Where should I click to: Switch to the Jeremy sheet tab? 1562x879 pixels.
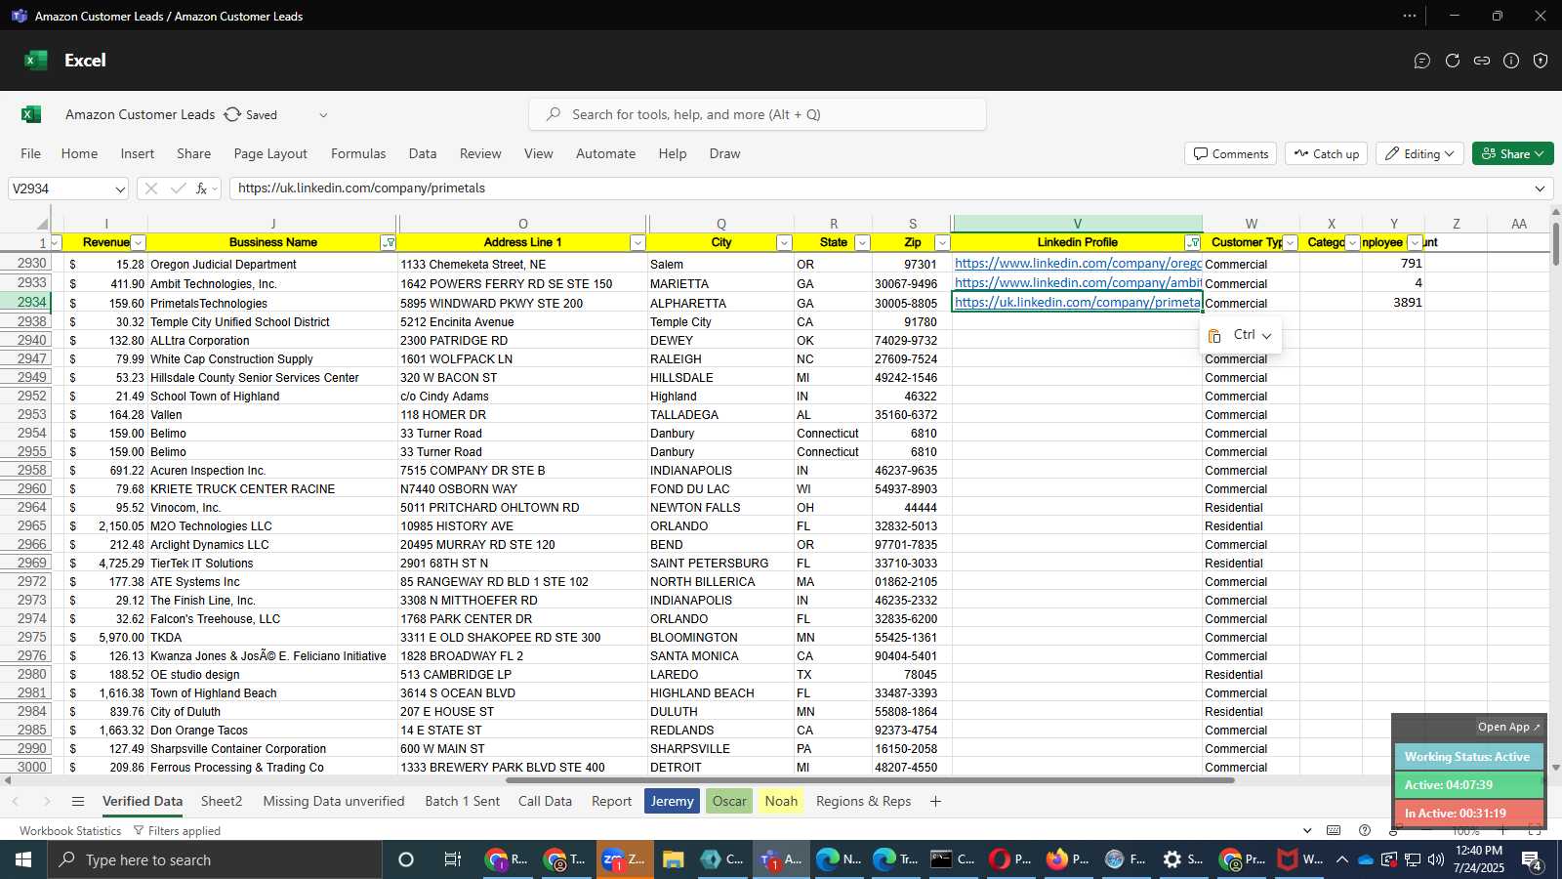click(672, 802)
